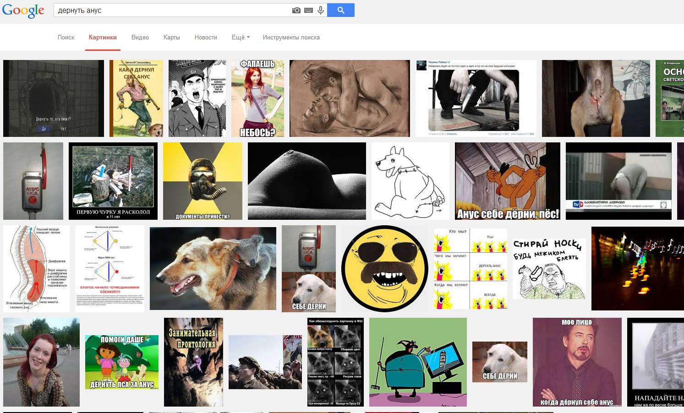The image size is (684, 413).
Task: Open the "ВТОРОЕ НАЧАЛО ТЕРМОДИНАМИКИ" diagram thumbnail
Action: coord(109,269)
